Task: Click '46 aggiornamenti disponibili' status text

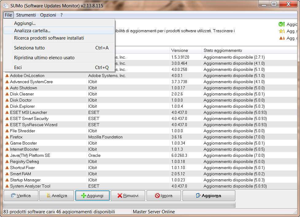Action: tap(86, 212)
